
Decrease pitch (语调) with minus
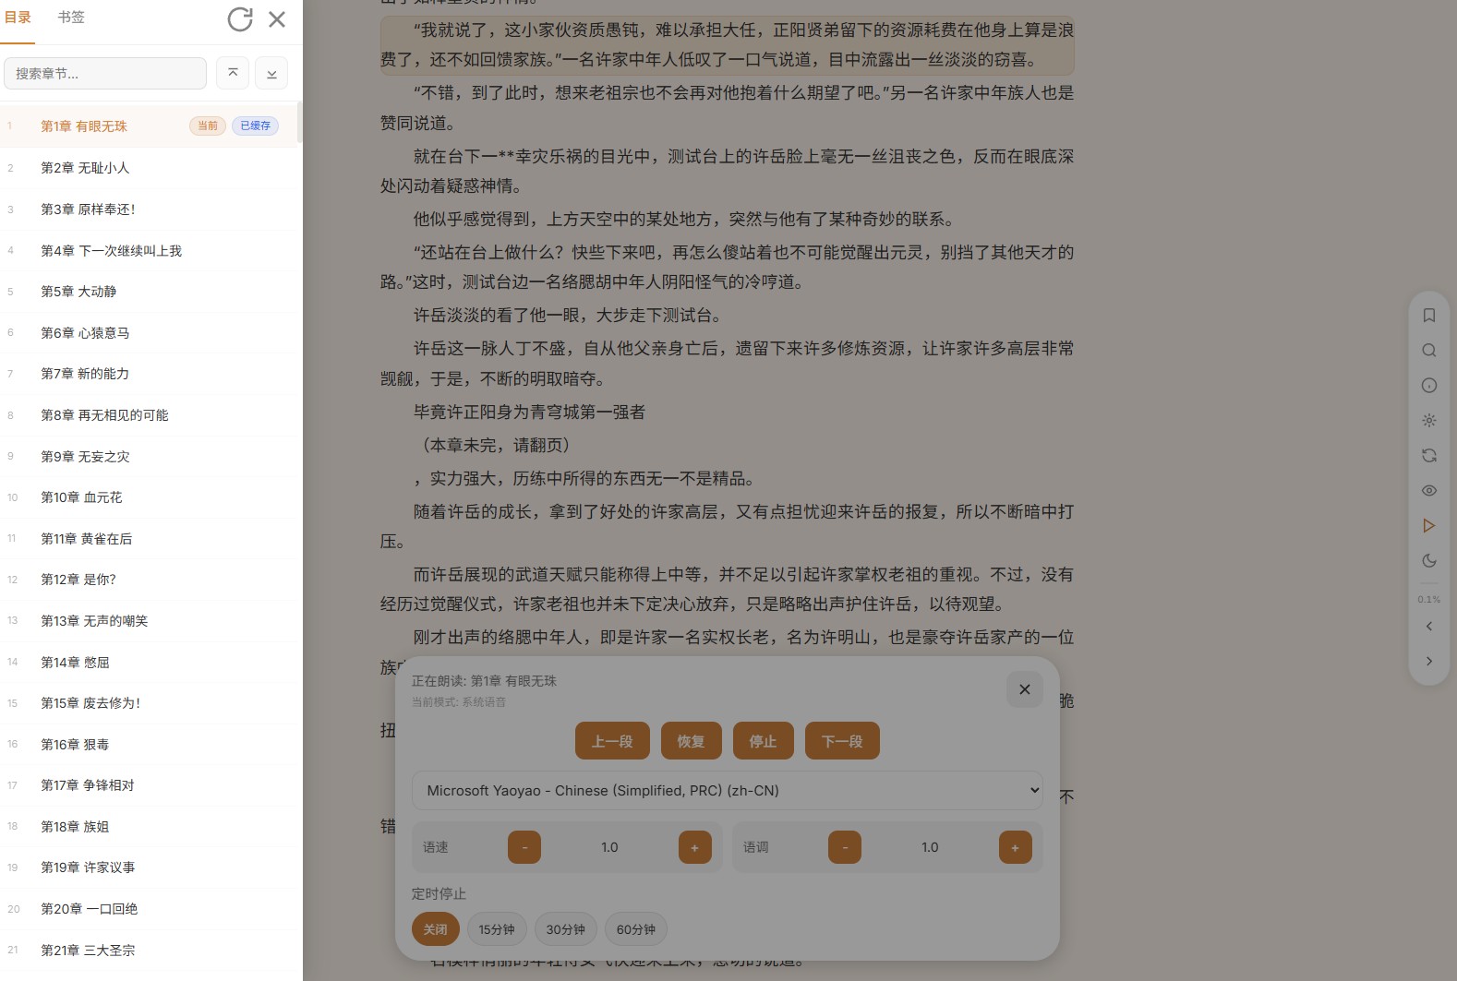(x=845, y=847)
